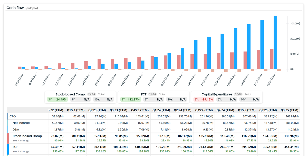Image resolution: width=308 pixels, height=156 pixels.
Task: Click the Stock-based Comp. 5Y N/A badge
Action: (x=80, y=99)
